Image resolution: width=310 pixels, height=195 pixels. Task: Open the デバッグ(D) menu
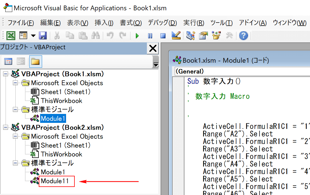(162, 23)
